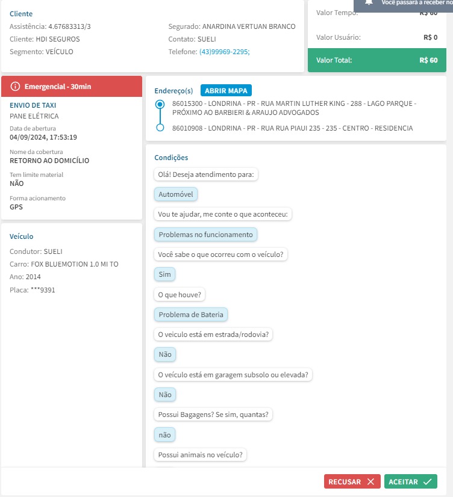Select the hollow destination marker for the Rua Piaui address
This screenshot has height=497, width=453.
coord(160,128)
